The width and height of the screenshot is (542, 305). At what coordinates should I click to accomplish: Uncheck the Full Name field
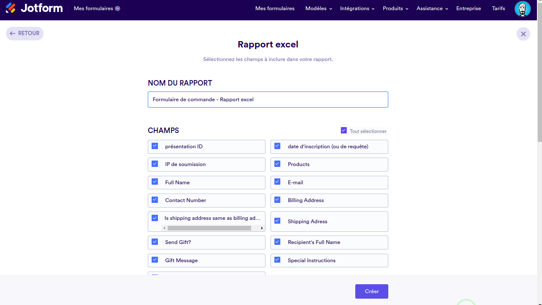(x=155, y=182)
